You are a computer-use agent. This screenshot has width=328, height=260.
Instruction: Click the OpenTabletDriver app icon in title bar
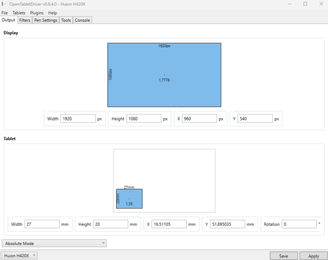click(x=4, y=4)
